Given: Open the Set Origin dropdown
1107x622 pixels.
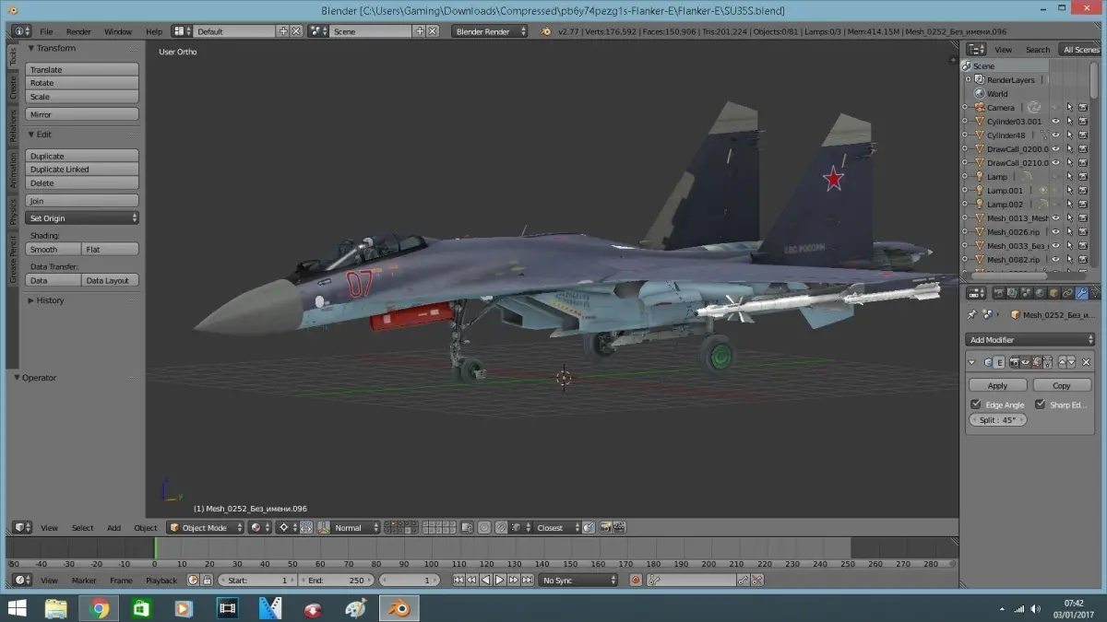Looking at the screenshot, I should (82, 218).
